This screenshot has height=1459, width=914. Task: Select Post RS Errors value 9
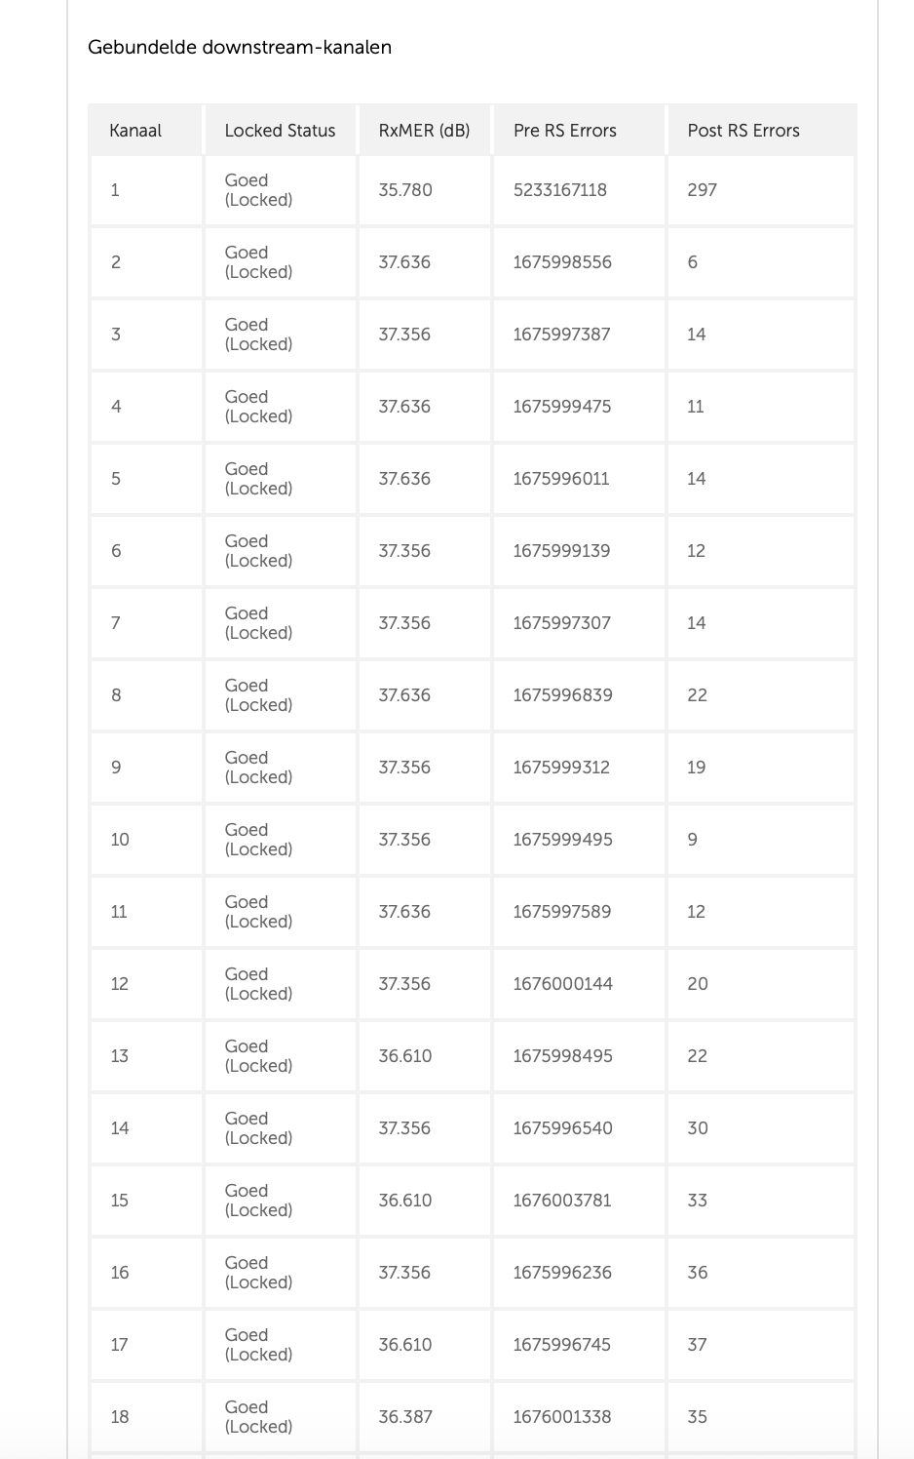pyautogui.click(x=692, y=840)
